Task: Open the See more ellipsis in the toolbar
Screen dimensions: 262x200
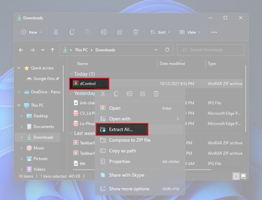Action: click(x=214, y=32)
